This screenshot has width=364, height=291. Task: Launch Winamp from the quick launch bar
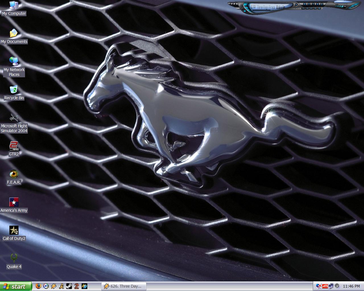pos(54,286)
